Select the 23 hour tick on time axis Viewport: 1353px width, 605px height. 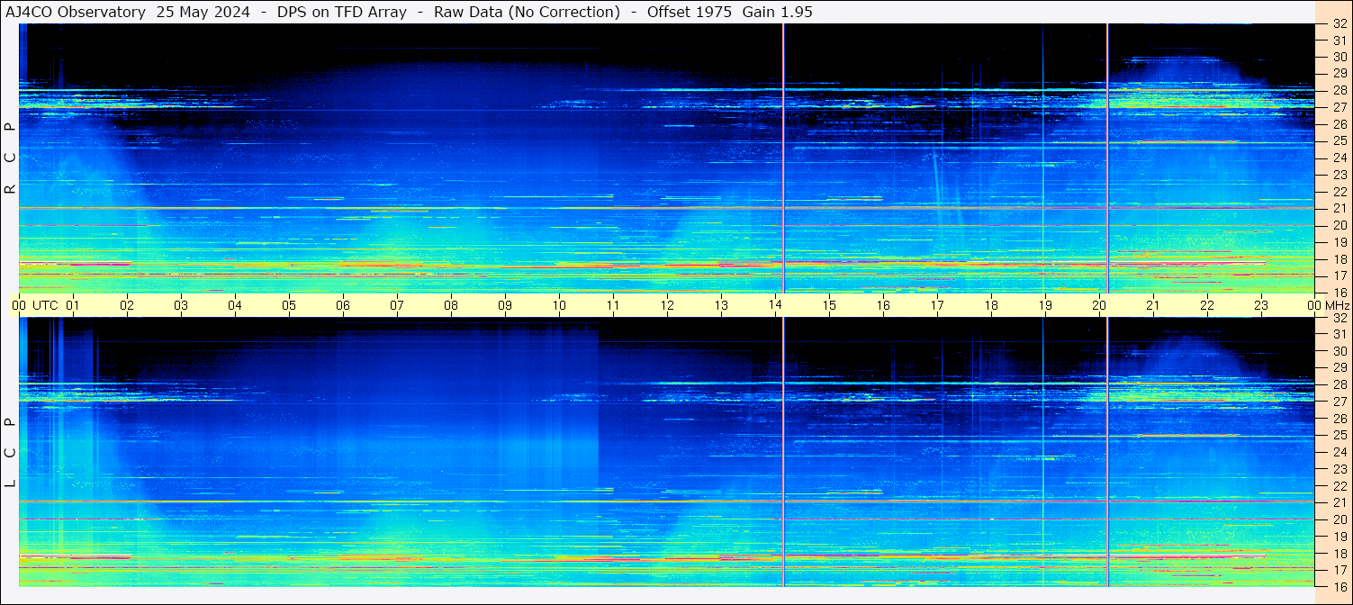[x=1261, y=305]
